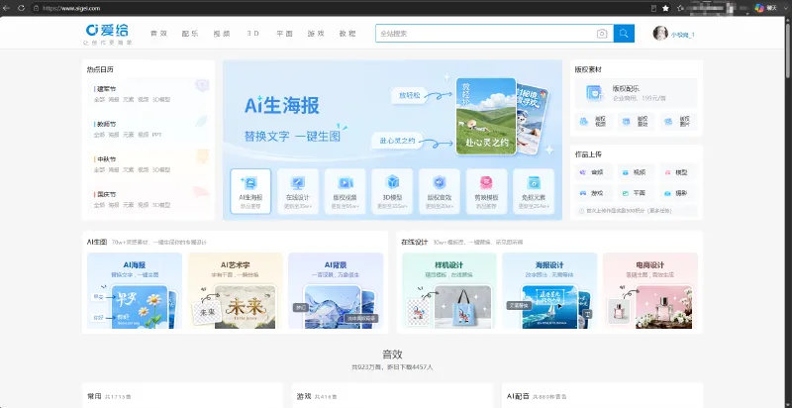The height and width of the screenshot is (408, 792).
Task: Open the AI艺术字 card
Action: click(236, 291)
